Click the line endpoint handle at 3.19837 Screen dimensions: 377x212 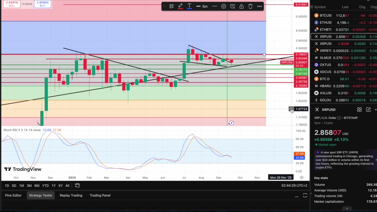pyautogui.click(x=264, y=54)
